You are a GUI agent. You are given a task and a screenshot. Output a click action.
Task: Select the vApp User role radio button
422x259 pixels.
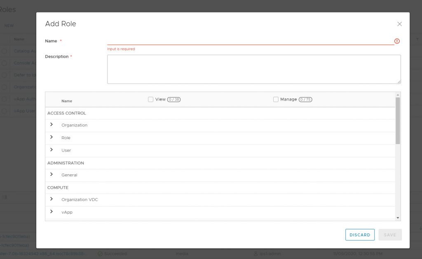click(4, 111)
